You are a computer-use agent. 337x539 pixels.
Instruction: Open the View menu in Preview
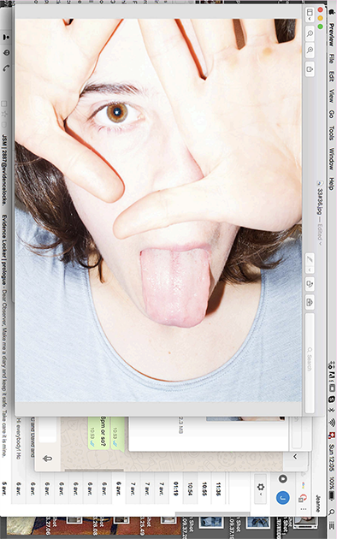(332, 96)
